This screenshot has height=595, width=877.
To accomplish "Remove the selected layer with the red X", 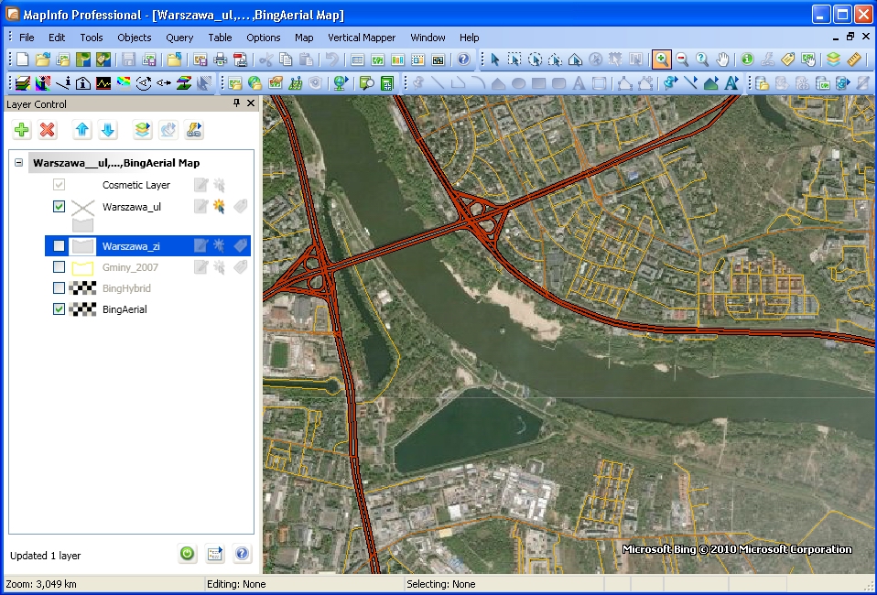I will coord(49,130).
